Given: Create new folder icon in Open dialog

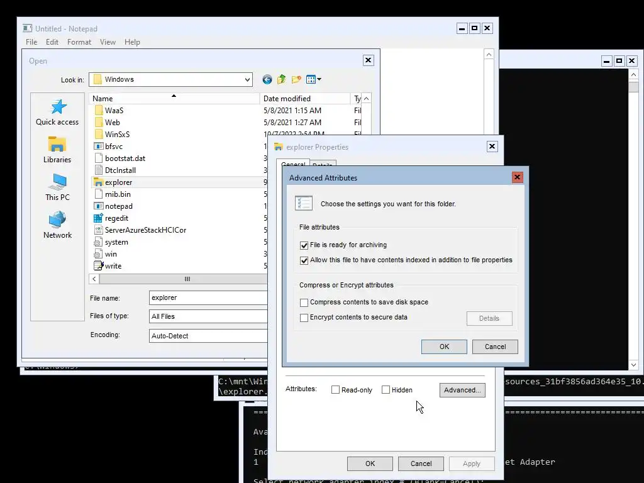Looking at the screenshot, I should [x=296, y=79].
